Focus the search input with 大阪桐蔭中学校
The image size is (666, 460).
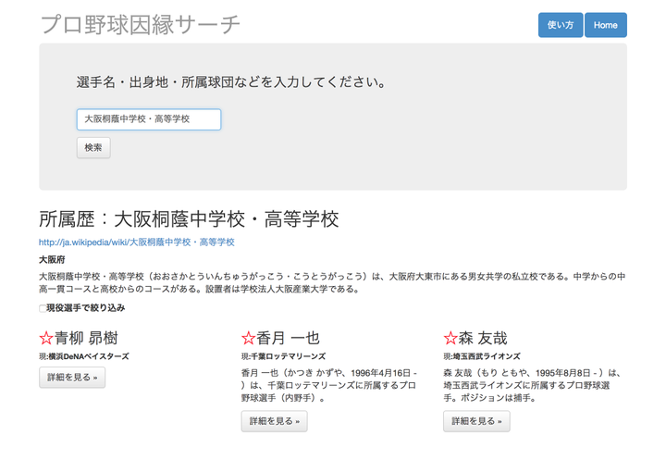149,119
